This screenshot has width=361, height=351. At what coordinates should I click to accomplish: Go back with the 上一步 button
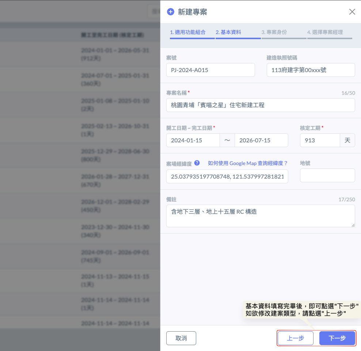click(295, 338)
